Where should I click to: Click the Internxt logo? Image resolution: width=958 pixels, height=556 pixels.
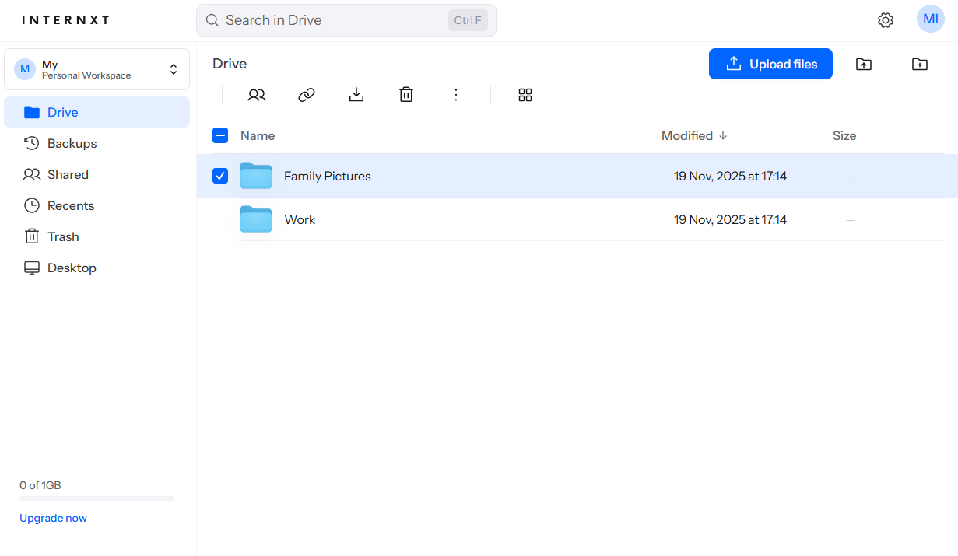(65, 19)
